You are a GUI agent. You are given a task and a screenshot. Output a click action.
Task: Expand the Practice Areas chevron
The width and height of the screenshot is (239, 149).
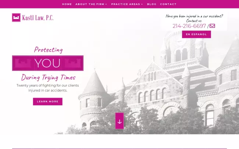142,4
